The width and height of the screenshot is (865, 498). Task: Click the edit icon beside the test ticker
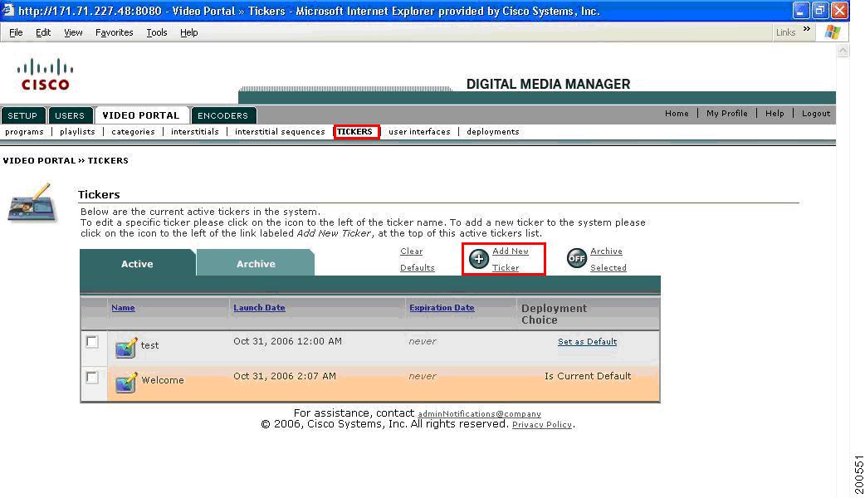click(x=126, y=348)
